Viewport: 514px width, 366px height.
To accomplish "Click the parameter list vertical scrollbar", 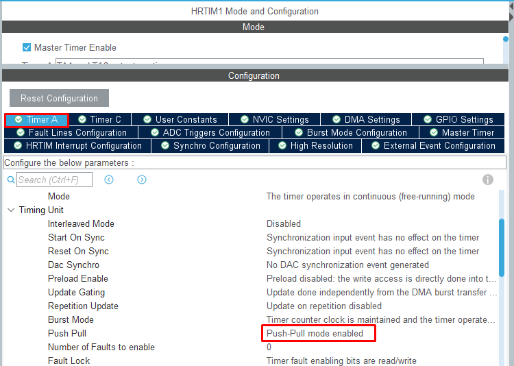I will pyautogui.click(x=502, y=248).
